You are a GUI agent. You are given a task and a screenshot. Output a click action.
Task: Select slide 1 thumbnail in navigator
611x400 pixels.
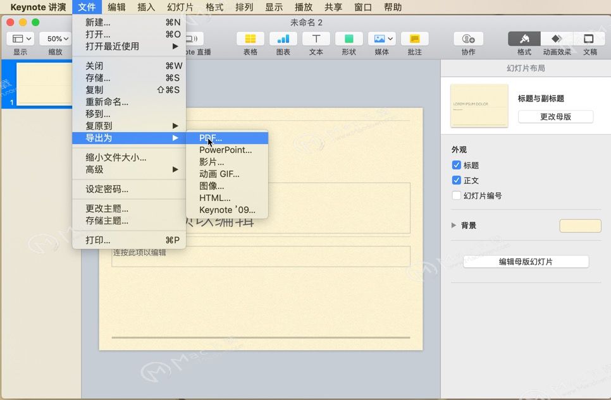tap(44, 84)
